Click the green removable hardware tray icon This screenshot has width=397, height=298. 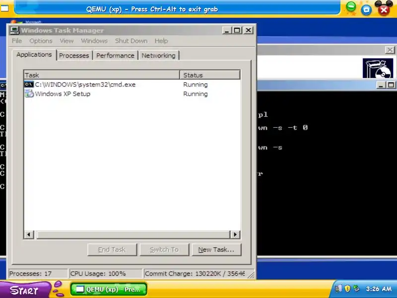click(x=356, y=289)
